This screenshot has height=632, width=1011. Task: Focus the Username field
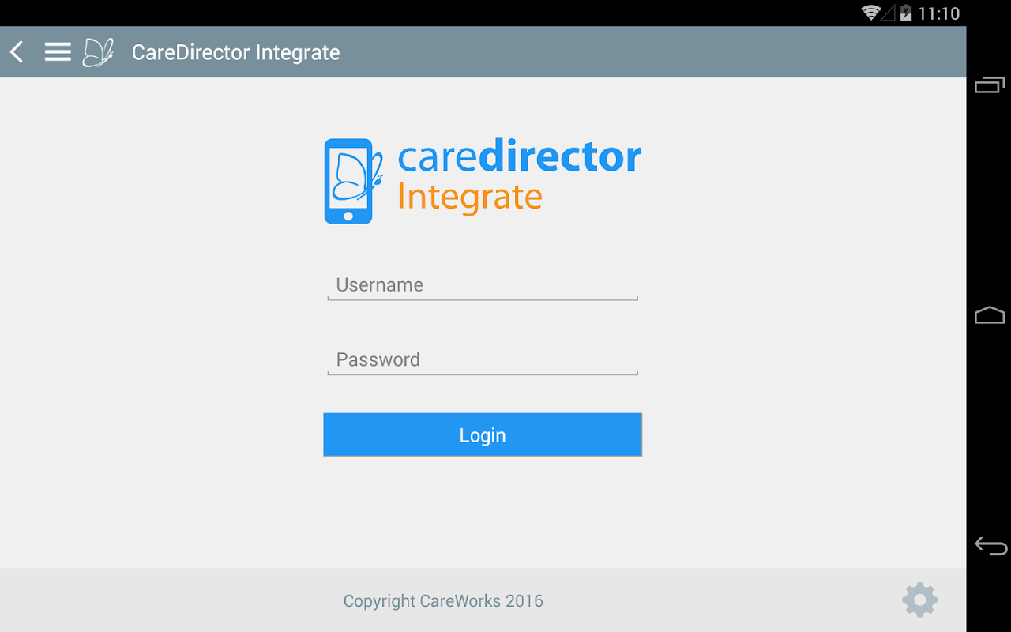[x=483, y=285]
